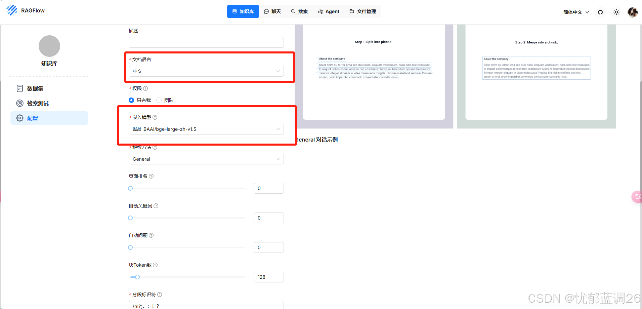The height and width of the screenshot is (309, 642).
Task: Click the 自动问题 number input
Action: 269,247
